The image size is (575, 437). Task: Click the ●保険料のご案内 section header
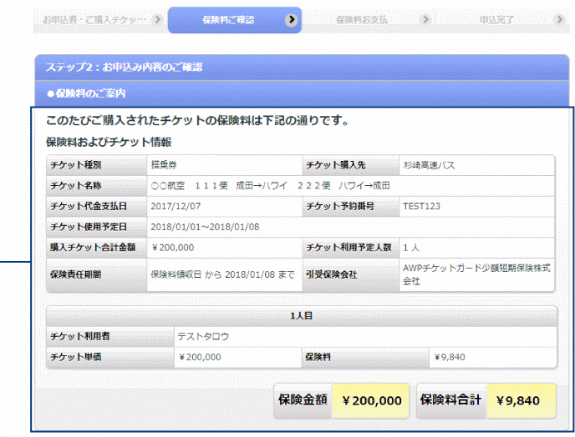302,93
